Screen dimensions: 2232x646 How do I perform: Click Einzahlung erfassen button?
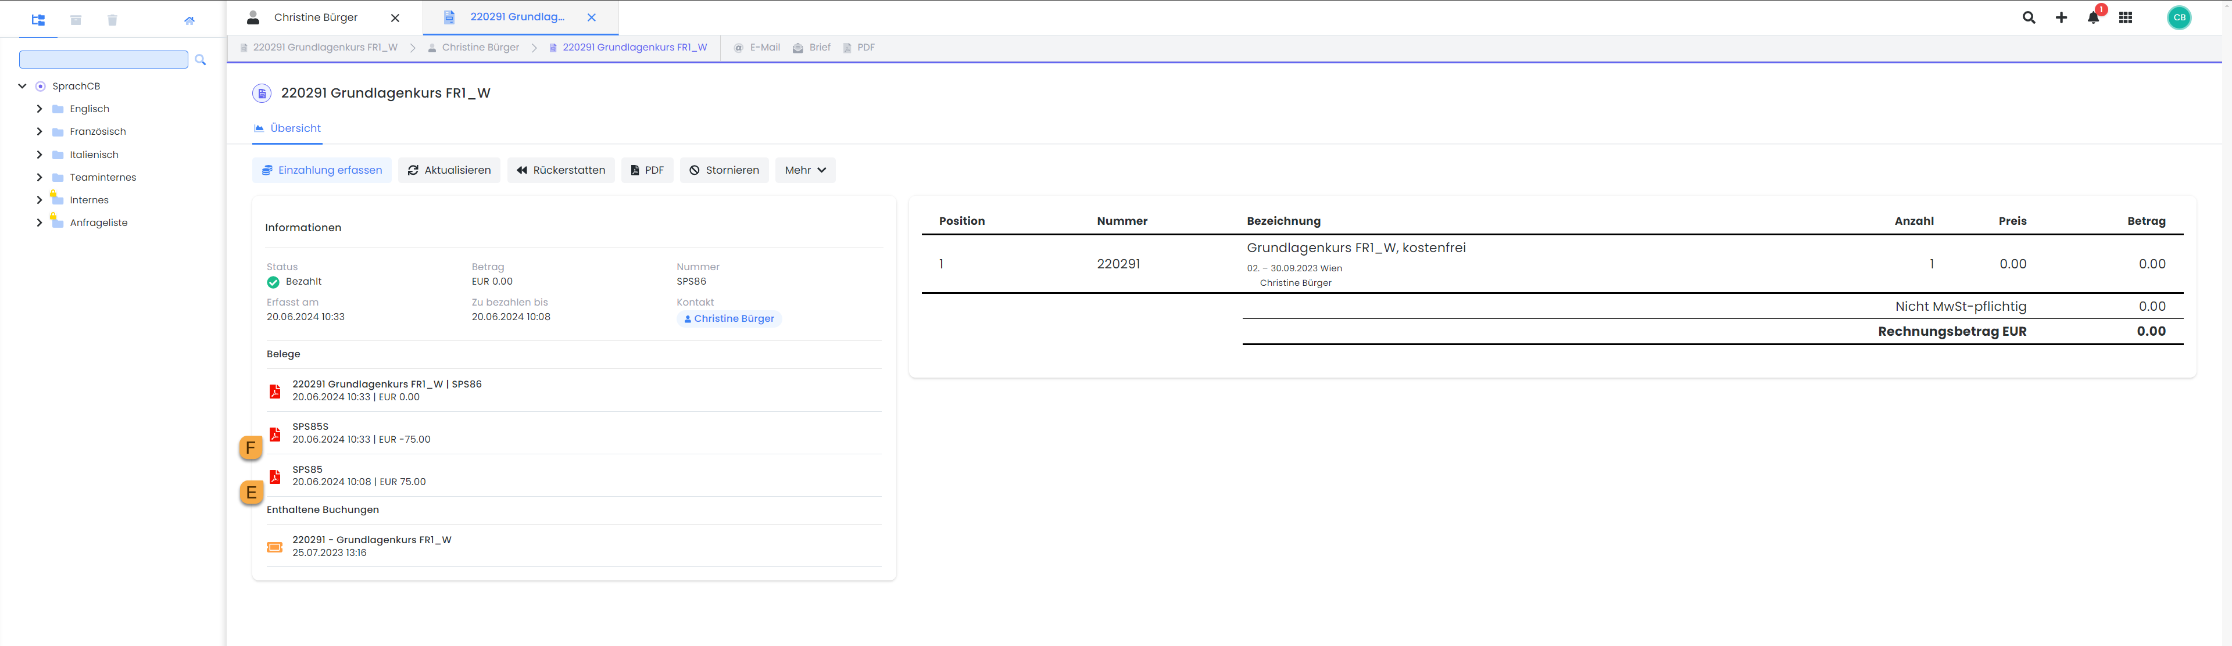(321, 171)
